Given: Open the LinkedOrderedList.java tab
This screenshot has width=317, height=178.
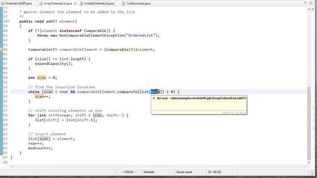Looking at the screenshot, I should click(x=99, y=3).
